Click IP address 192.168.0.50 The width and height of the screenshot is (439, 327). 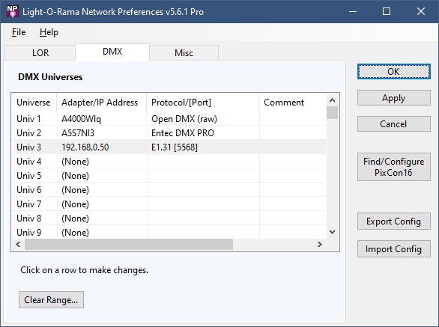point(85,147)
